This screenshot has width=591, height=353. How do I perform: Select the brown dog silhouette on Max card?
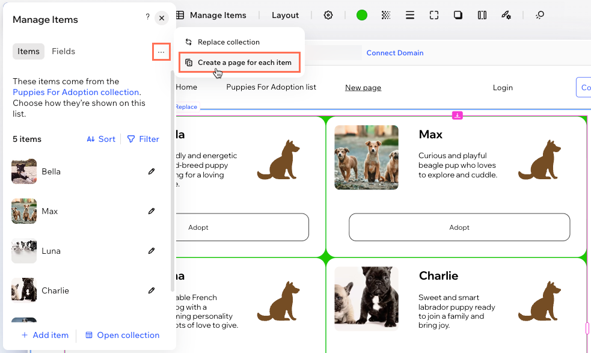[539, 159]
